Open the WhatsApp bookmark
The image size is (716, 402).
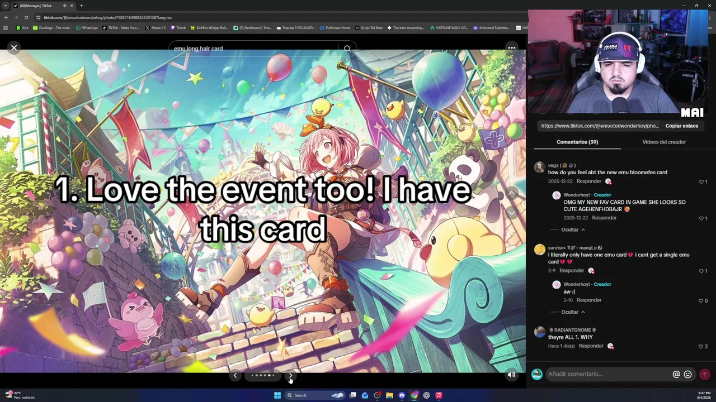pyautogui.click(x=86, y=27)
